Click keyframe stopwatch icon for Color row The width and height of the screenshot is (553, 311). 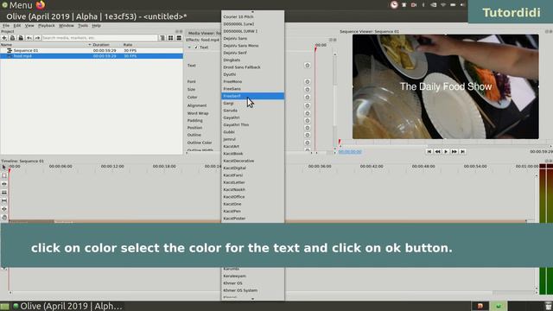click(x=308, y=97)
